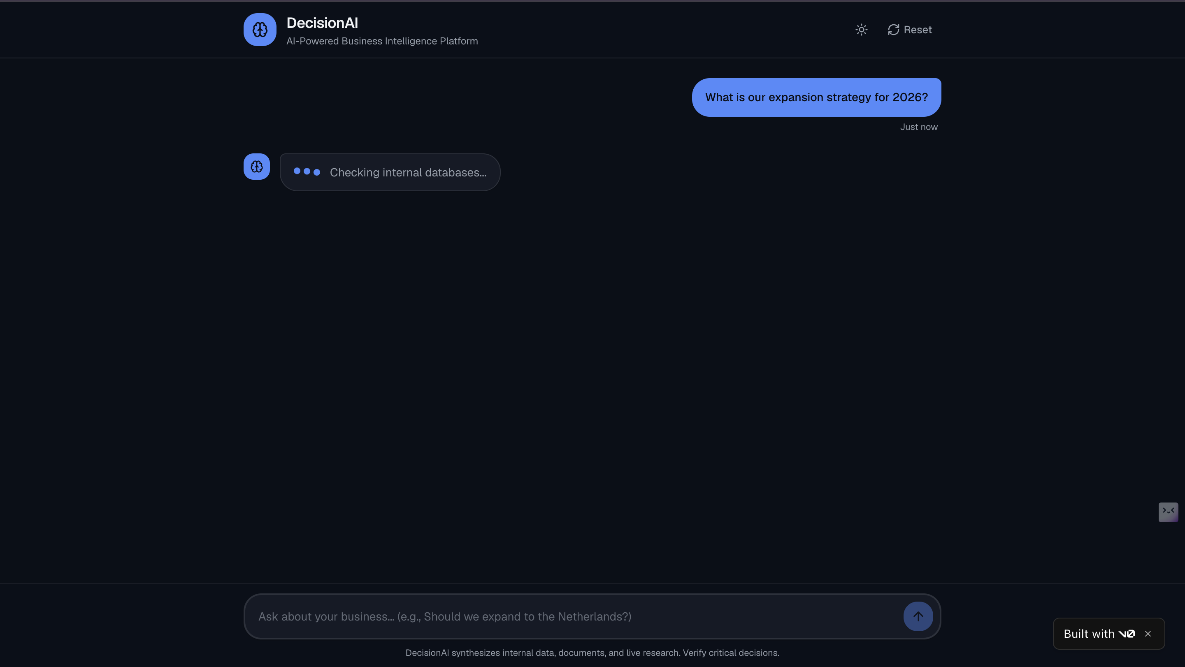Click the Reset text label
This screenshot has width=1185, height=667.
[x=918, y=30]
